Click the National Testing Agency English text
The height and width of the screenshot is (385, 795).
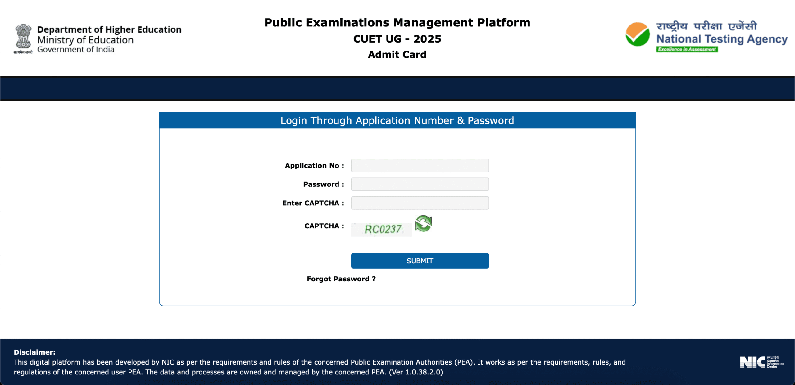click(722, 39)
